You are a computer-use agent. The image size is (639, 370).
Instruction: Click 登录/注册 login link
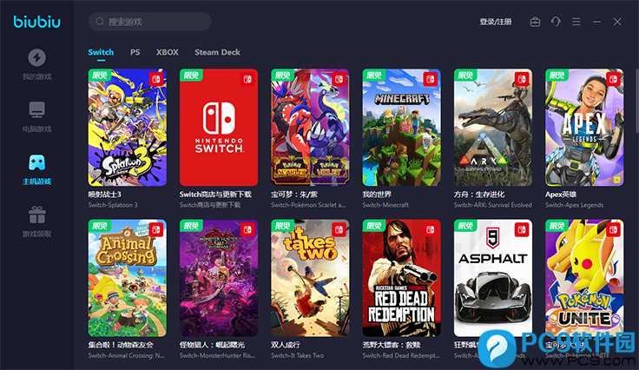click(496, 22)
